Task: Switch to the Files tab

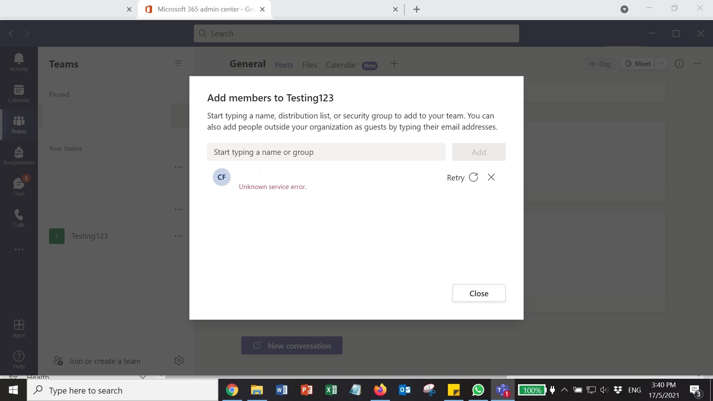Action: pos(309,64)
